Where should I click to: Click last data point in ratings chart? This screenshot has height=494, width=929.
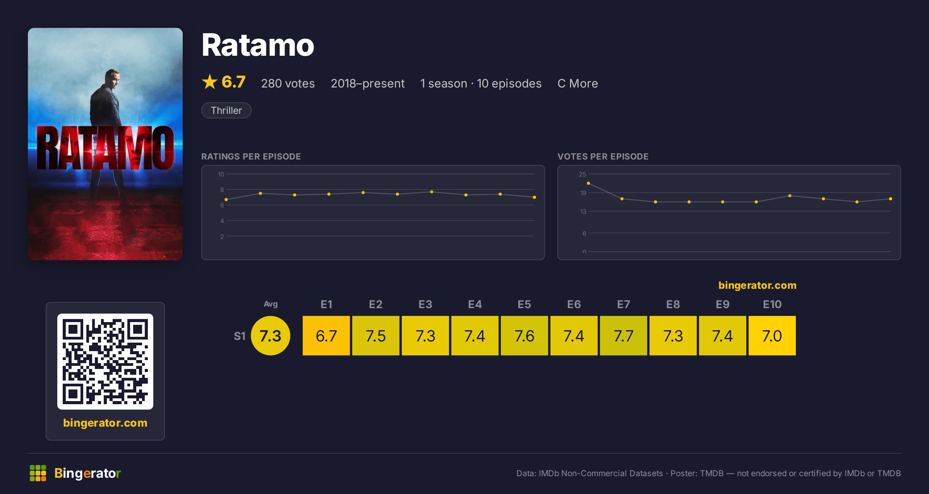pos(535,197)
